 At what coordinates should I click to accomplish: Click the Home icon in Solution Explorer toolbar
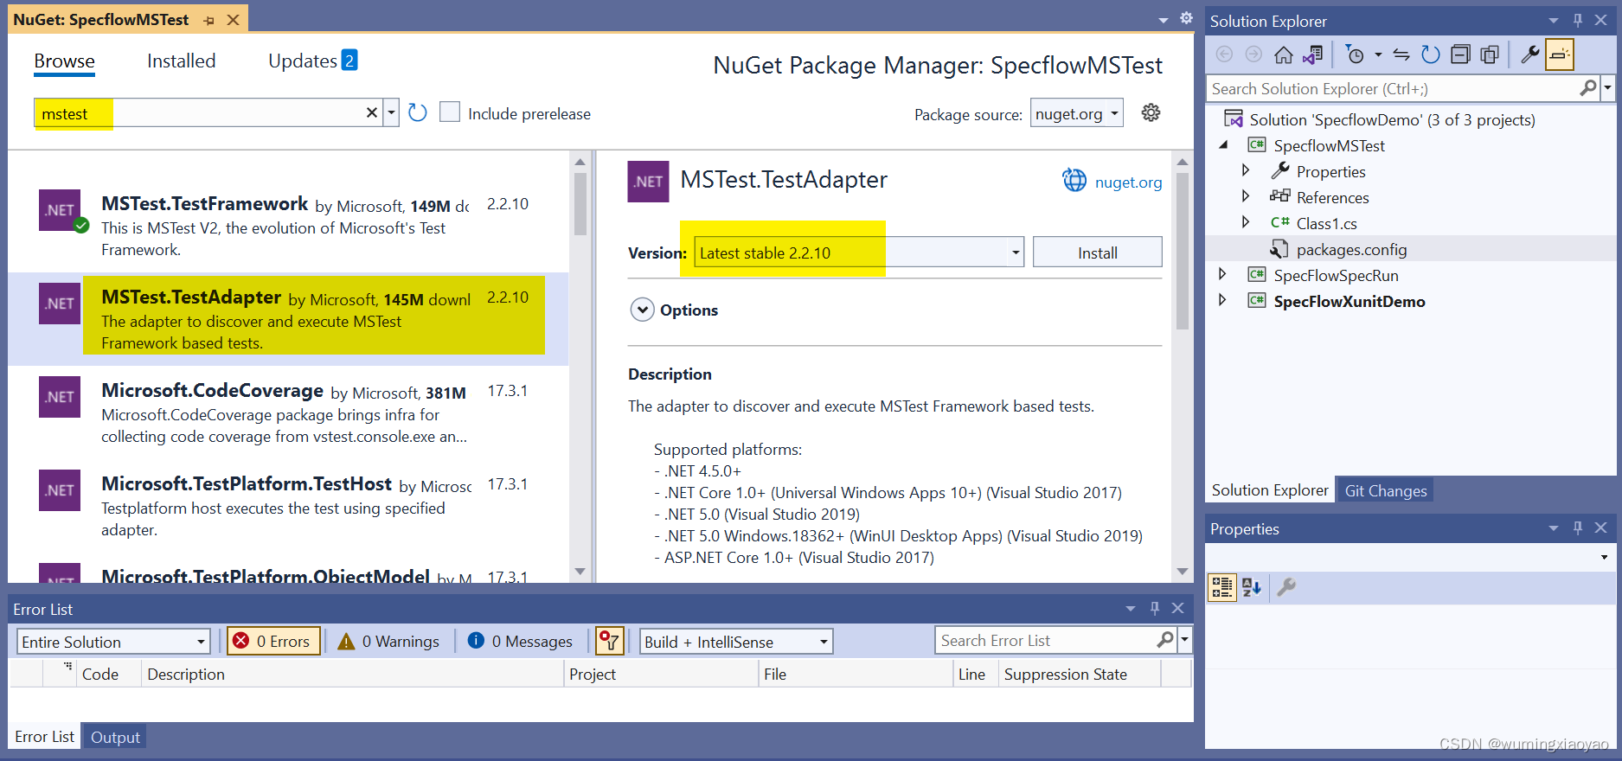[x=1284, y=55]
